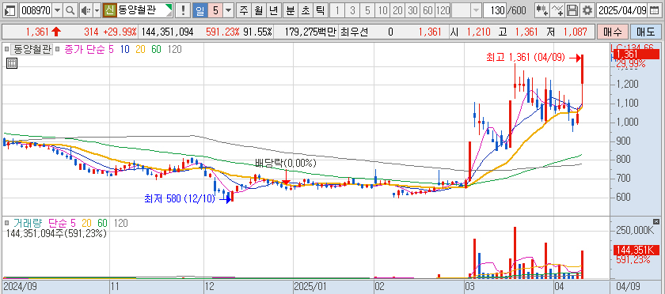The width and height of the screenshot is (665, 294).
Task: Select the 종가 단순 moving-average label
Action: click(85, 50)
